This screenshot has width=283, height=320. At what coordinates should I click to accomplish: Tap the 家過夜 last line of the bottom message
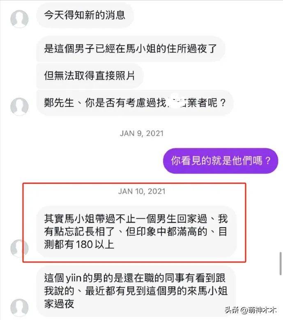(59, 304)
